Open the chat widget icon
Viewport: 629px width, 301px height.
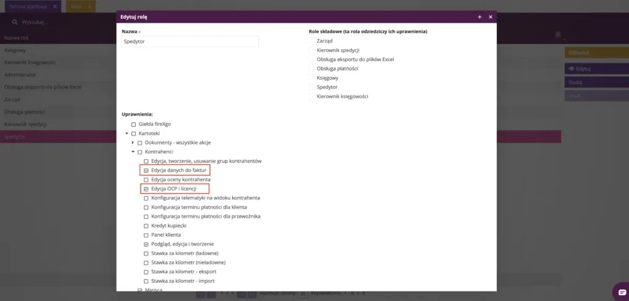(622, 291)
